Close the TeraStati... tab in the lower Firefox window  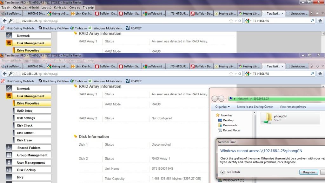click(x=282, y=66)
